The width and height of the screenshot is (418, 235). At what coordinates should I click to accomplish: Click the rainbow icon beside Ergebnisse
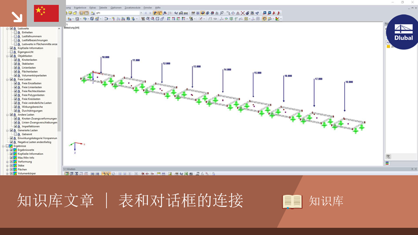(11, 146)
